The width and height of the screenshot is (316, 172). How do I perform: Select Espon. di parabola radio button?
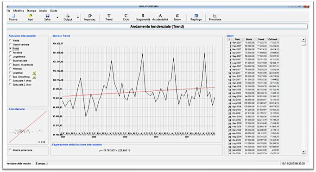click(x=10, y=65)
